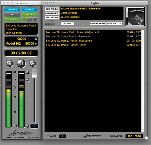Click the fast-forward button

coord(32,63)
